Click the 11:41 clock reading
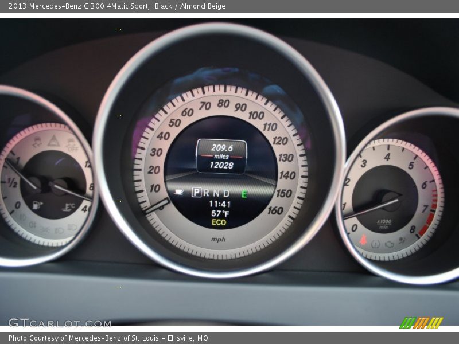The image size is (459, 344). click(220, 204)
